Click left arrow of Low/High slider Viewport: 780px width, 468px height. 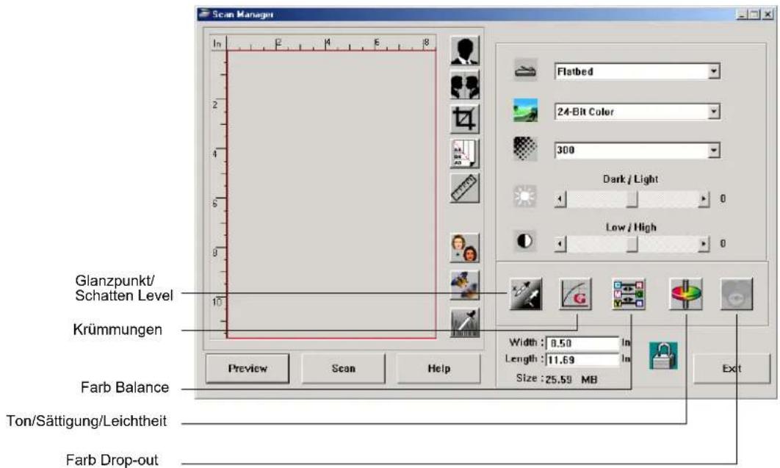pyautogui.click(x=560, y=244)
